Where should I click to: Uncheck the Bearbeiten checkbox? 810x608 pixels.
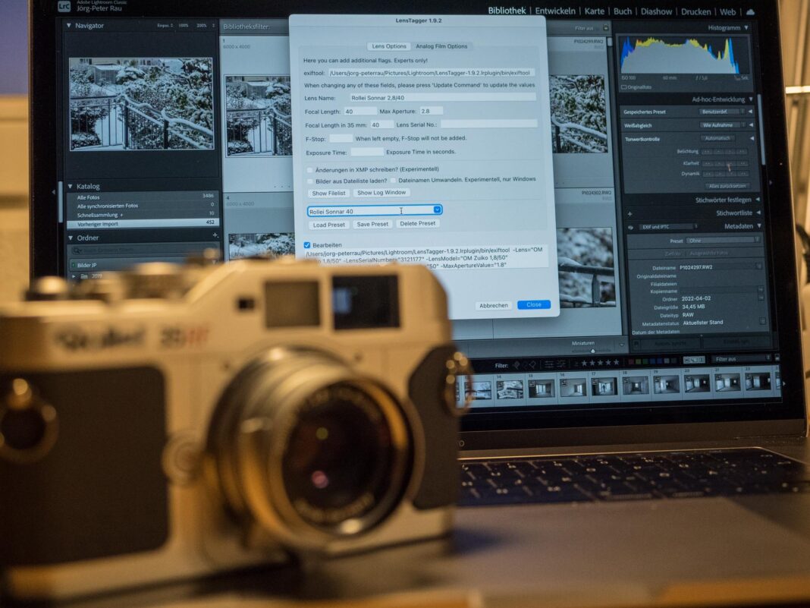306,244
